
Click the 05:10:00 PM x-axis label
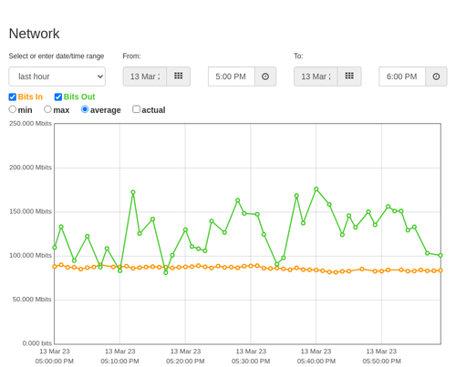(119, 362)
